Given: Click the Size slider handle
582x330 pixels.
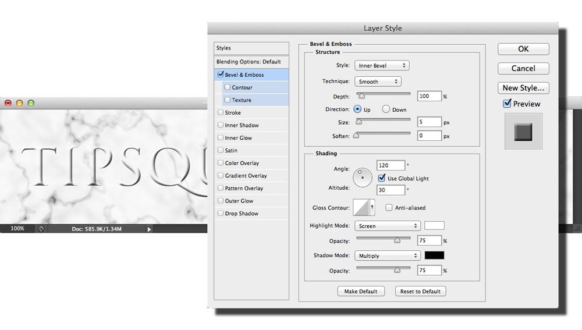Looking at the screenshot, I should [x=359, y=122].
